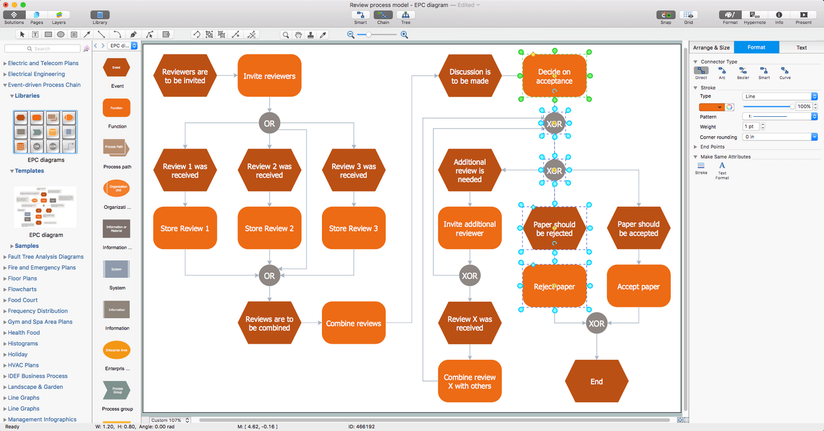Switch to the Arrange & Size tab
Image resolution: width=824 pixels, height=431 pixels.
pyautogui.click(x=711, y=47)
